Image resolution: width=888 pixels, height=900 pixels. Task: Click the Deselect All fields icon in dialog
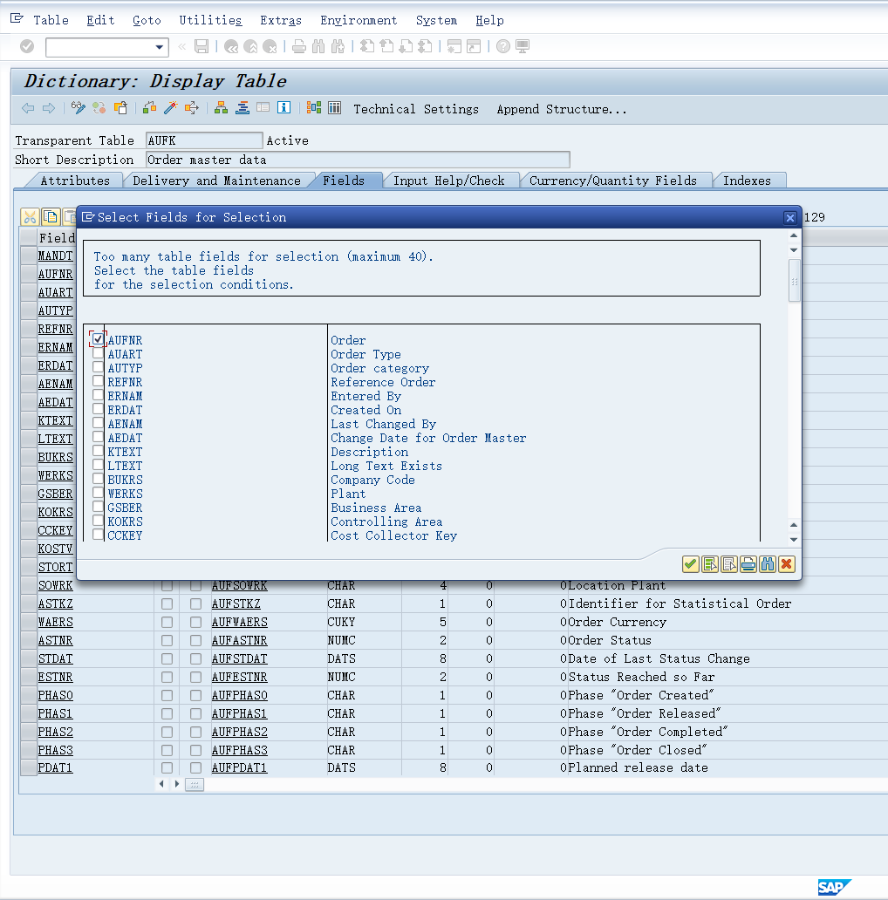(x=729, y=564)
